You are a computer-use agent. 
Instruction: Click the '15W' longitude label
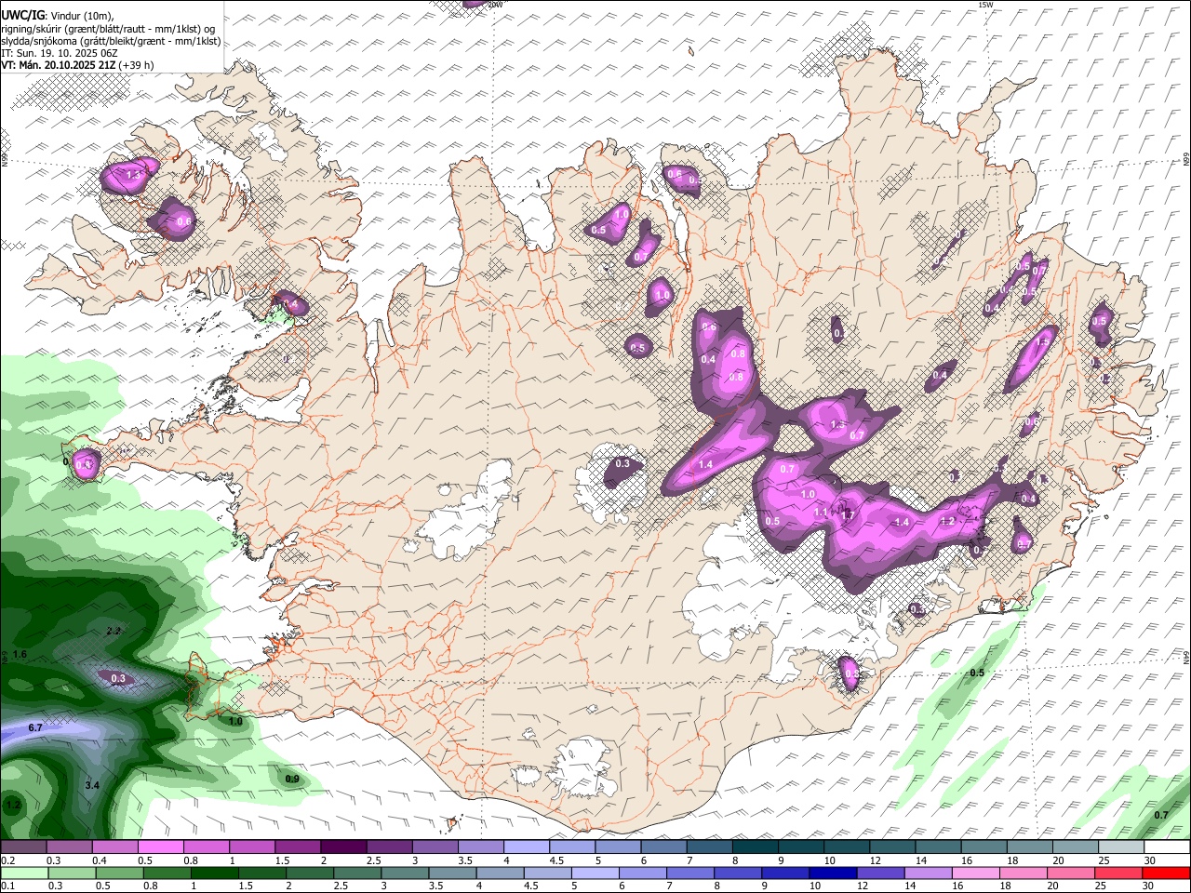(x=986, y=5)
